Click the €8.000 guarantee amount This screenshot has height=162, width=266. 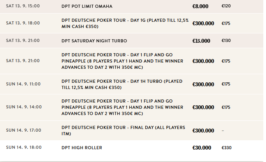pos(201,7)
